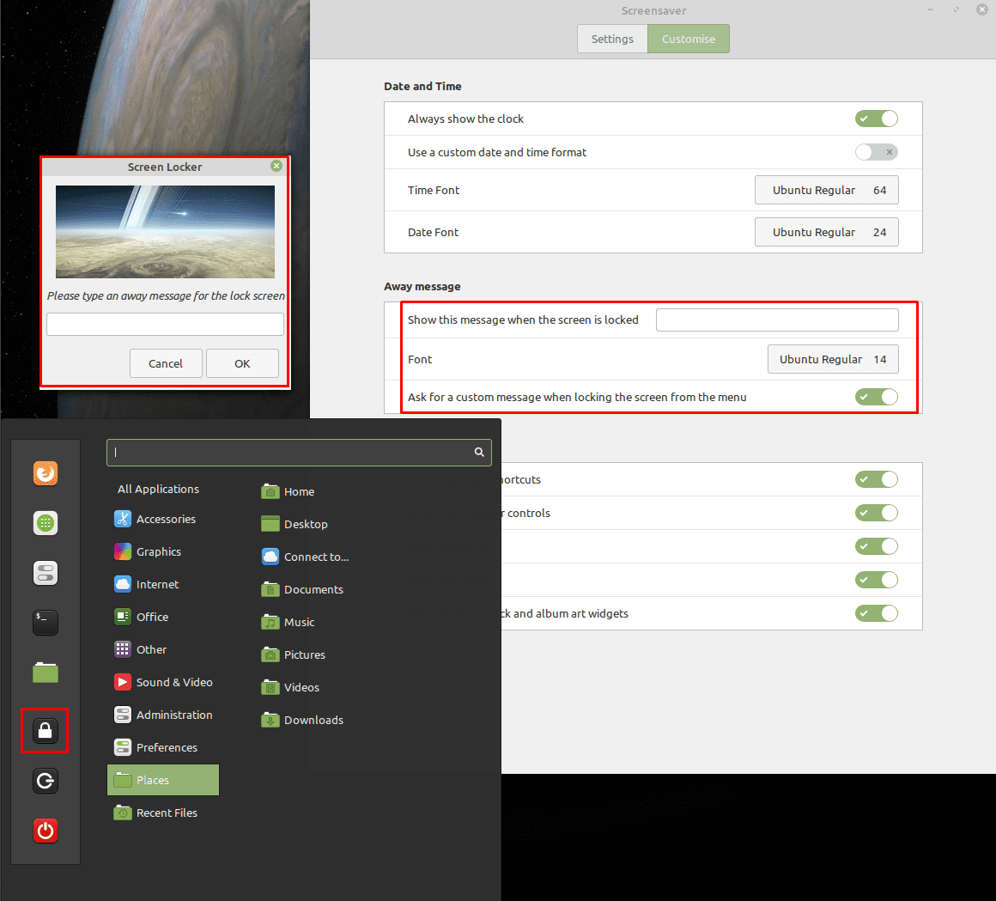Open Software Manager green grid icon
The width and height of the screenshot is (996, 901).
click(46, 523)
